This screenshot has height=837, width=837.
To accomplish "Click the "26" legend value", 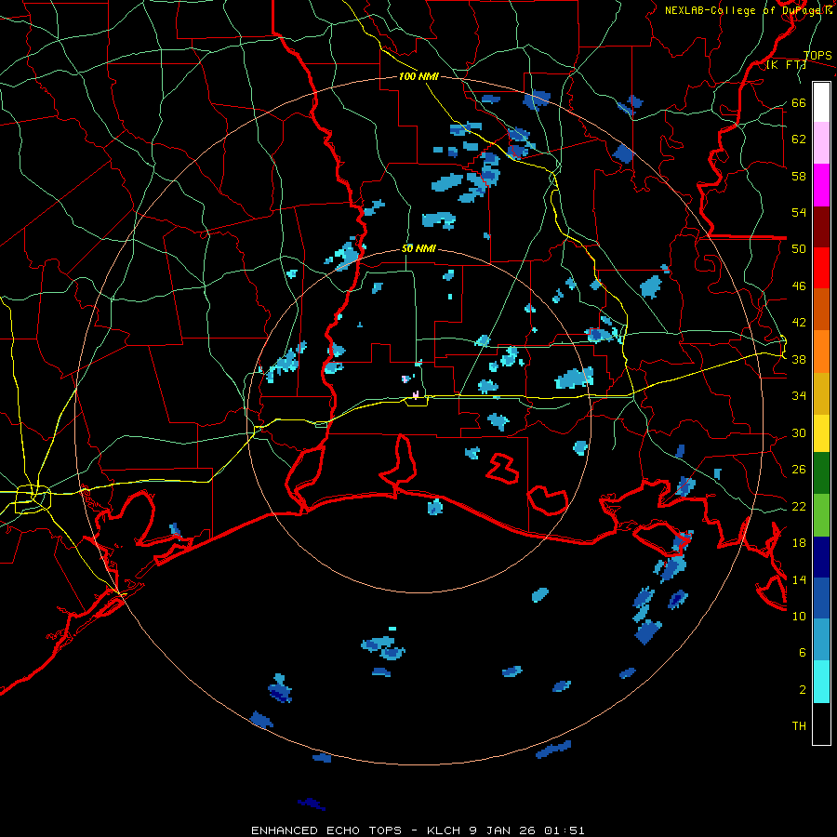I will click(x=799, y=470).
